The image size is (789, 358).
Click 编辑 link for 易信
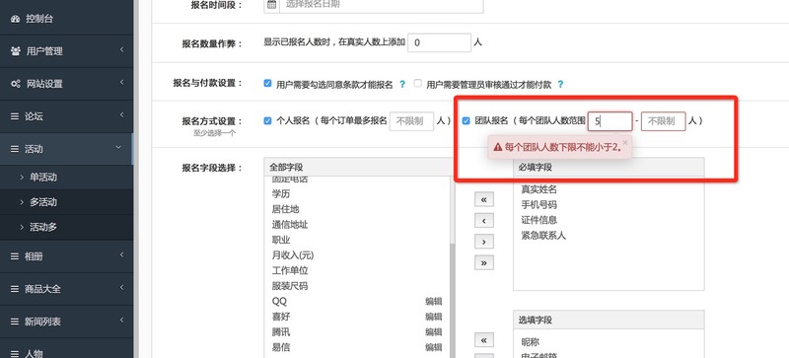(434, 347)
